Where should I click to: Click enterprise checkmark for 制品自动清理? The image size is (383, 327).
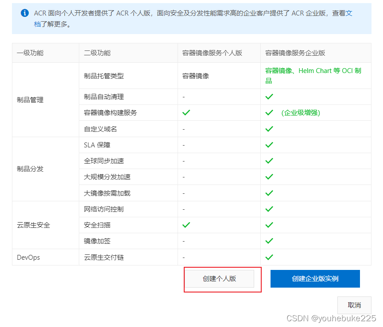(269, 97)
